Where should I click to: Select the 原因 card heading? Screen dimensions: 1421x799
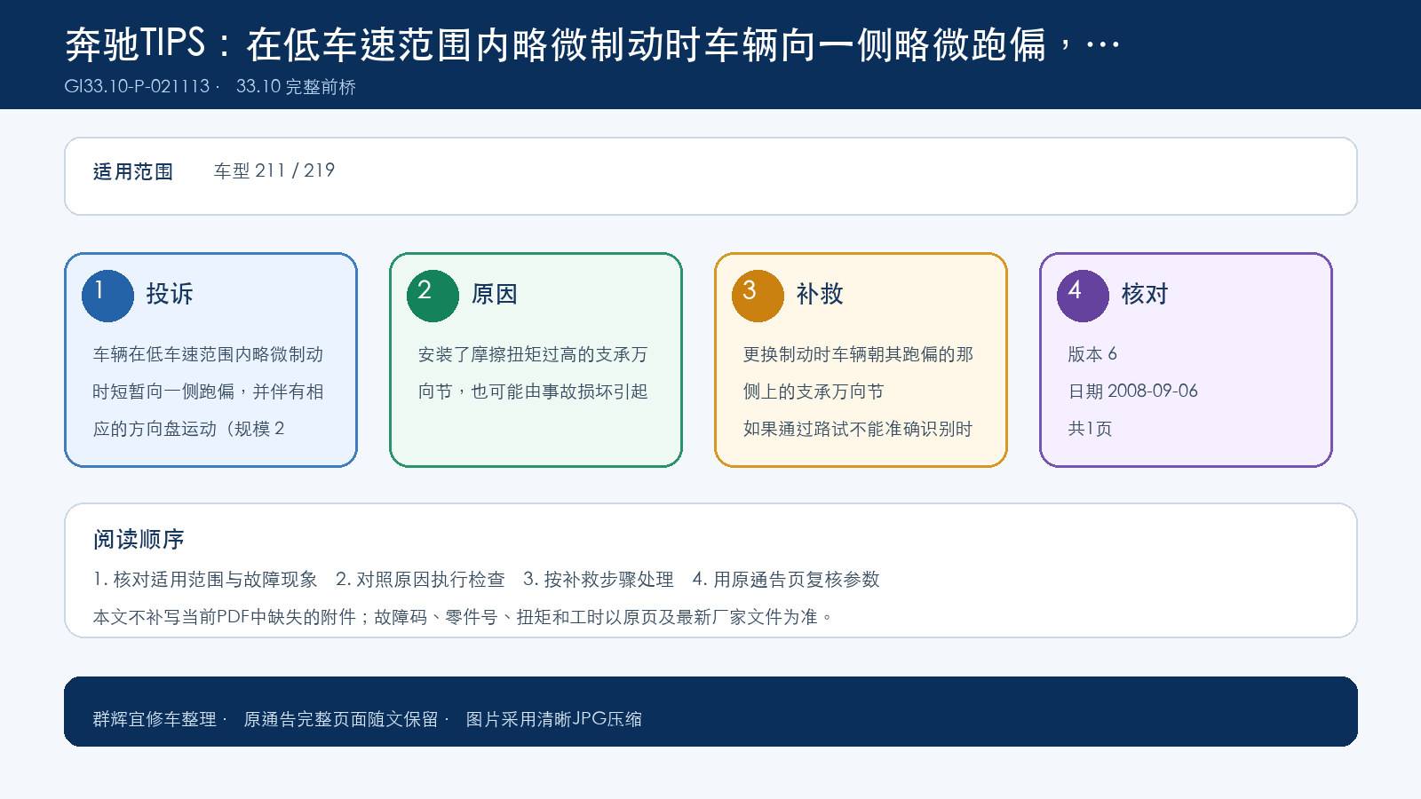[495, 294]
